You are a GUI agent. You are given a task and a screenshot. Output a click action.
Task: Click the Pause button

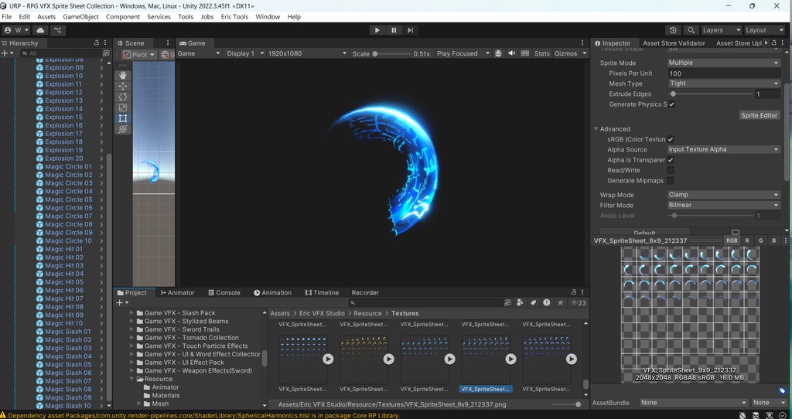coord(394,30)
